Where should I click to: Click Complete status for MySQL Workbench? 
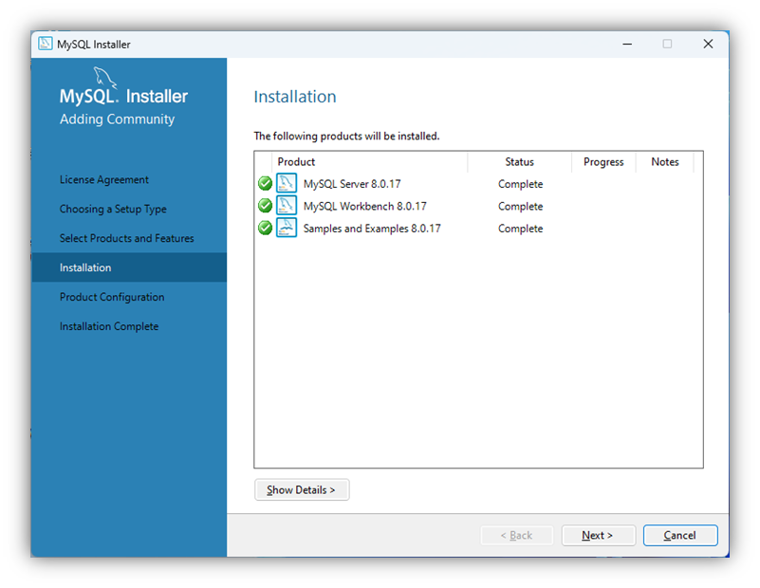(x=521, y=207)
